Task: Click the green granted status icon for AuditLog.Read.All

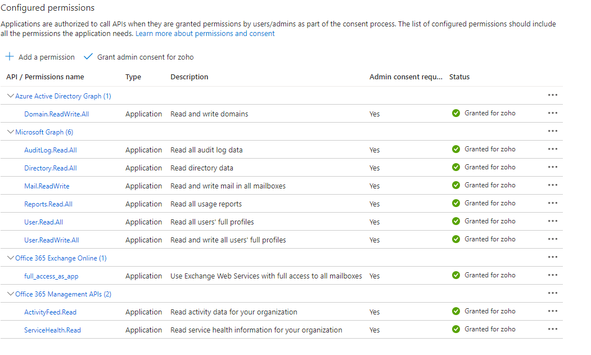Action: 456,149
